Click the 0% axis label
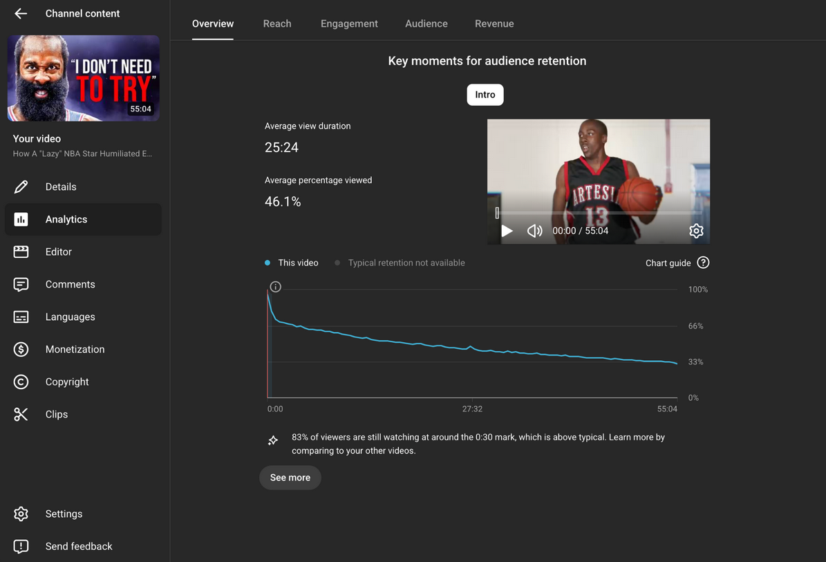The width and height of the screenshot is (826, 562). [x=693, y=397]
